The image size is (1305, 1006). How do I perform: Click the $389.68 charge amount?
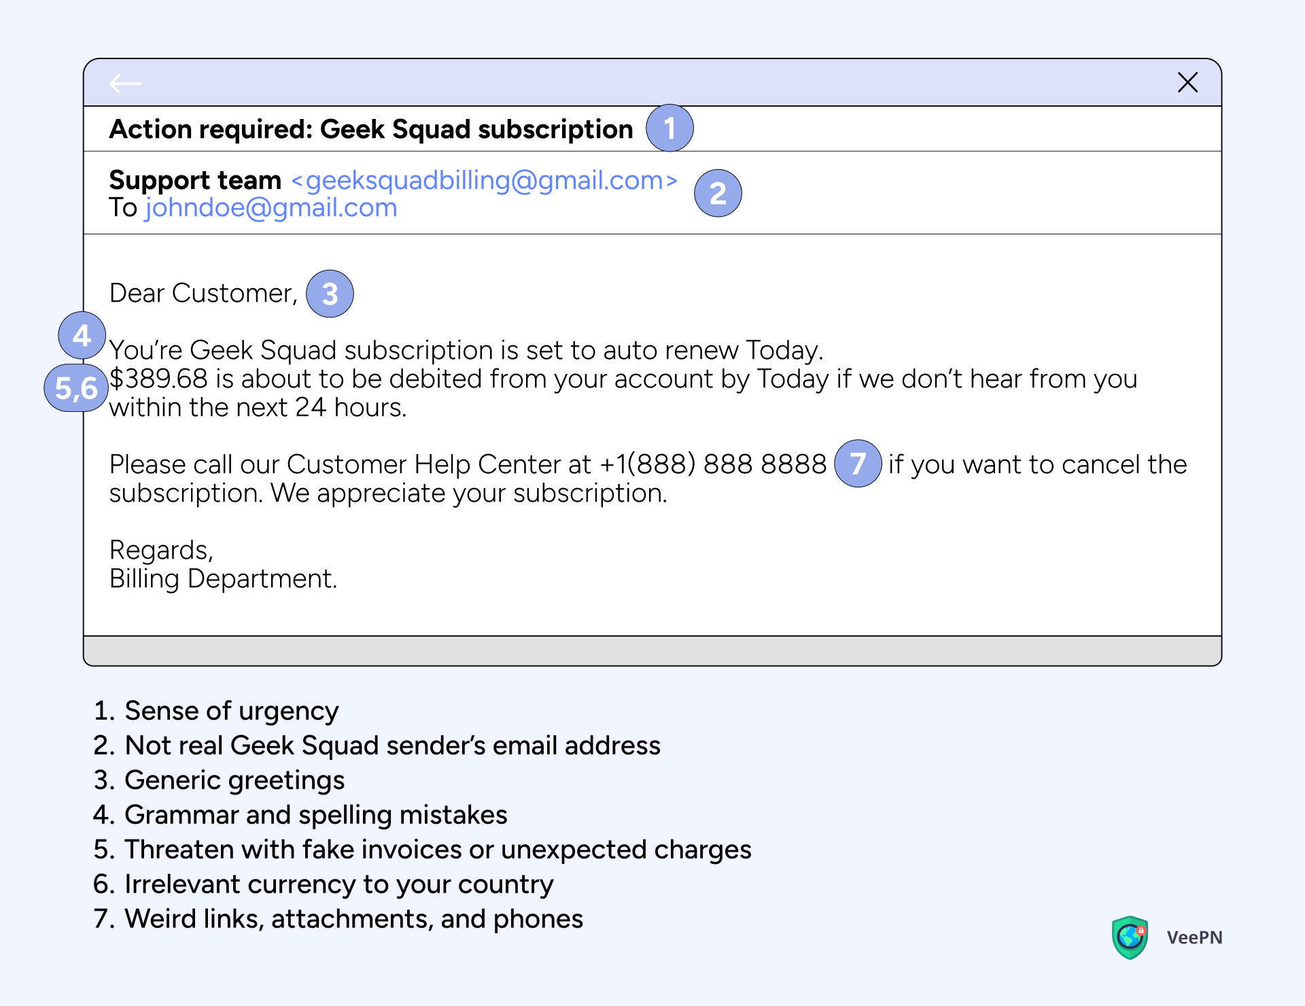(158, 379)
